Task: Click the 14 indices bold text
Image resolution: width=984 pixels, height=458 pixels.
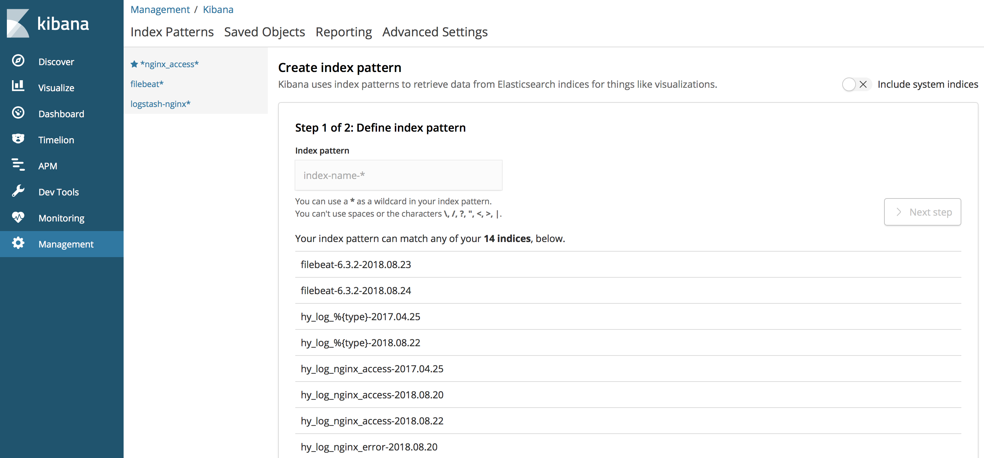Action: pyautogui.click(x=507, y=238)
